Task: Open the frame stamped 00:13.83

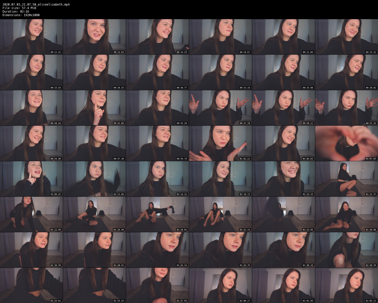Action: pos(94,37)
